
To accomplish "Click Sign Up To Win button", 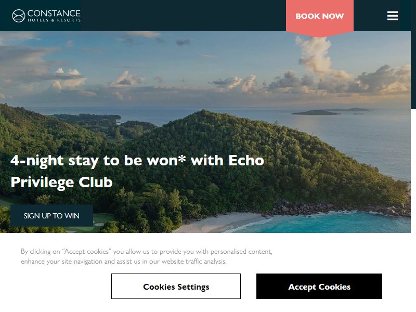I will [x=51, y=215].
